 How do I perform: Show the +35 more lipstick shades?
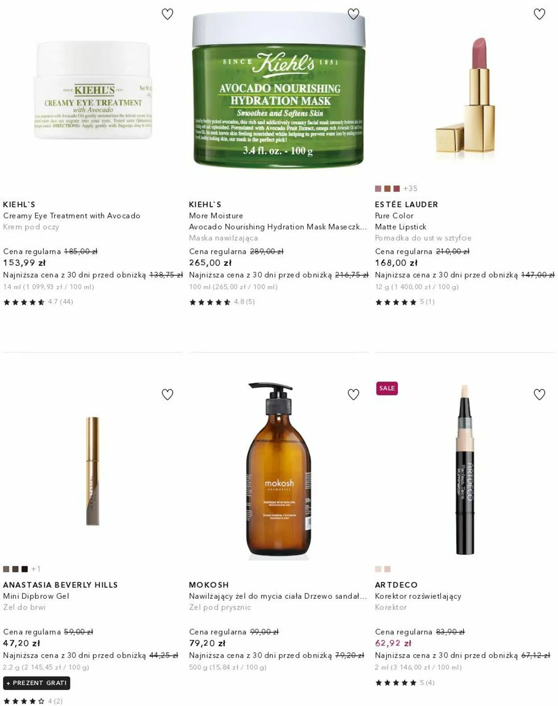click(x=410, y=189)
